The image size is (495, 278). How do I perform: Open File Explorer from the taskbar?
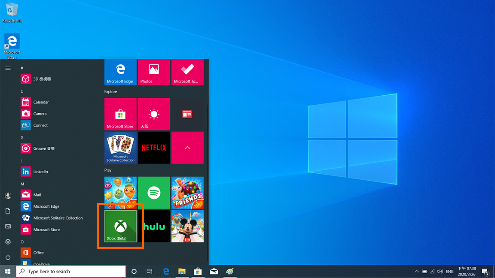(x=182, y=272)
